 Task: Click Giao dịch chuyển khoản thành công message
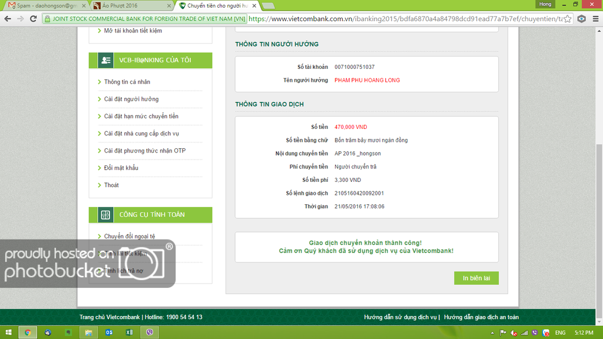tap(365, 243)
